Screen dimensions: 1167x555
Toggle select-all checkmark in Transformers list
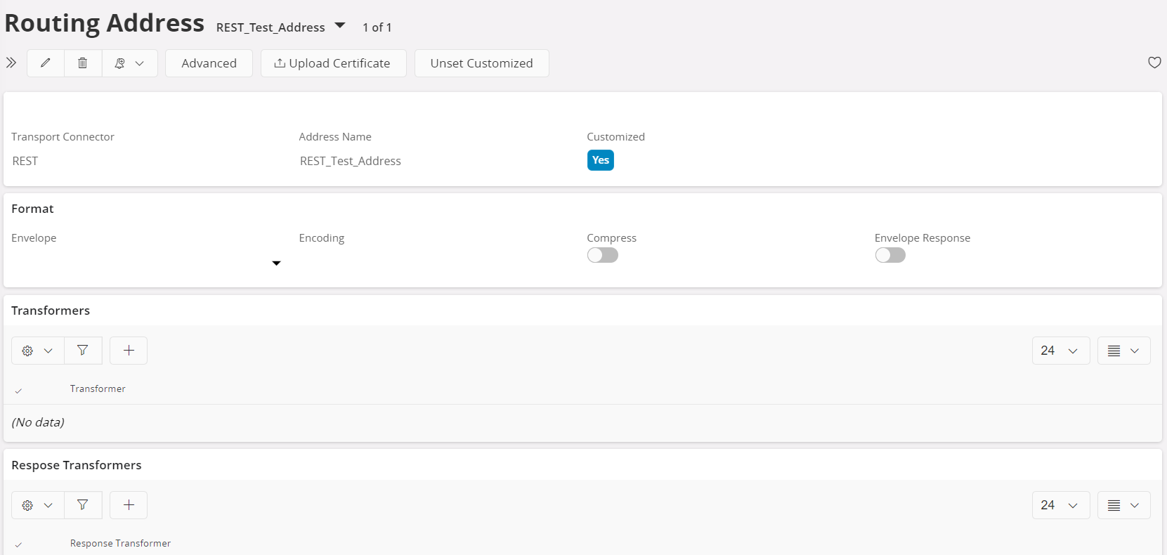[x=18, y=390]
